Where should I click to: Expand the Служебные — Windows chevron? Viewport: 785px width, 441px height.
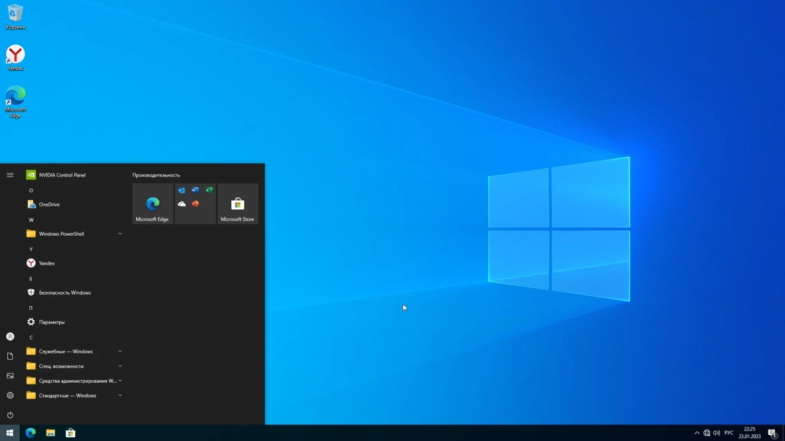click(x=120, y=352)
